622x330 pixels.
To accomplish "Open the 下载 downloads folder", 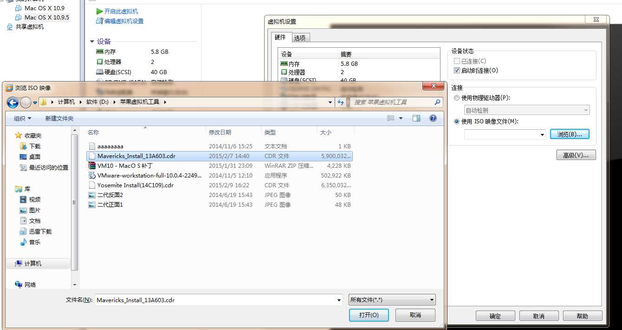I will pyautogui.click(x=31, y=146).
